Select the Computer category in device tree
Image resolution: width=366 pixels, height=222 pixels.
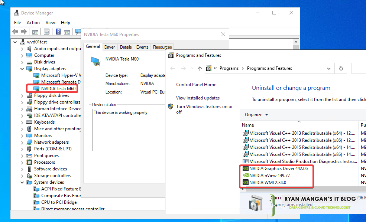click(44, 55)
